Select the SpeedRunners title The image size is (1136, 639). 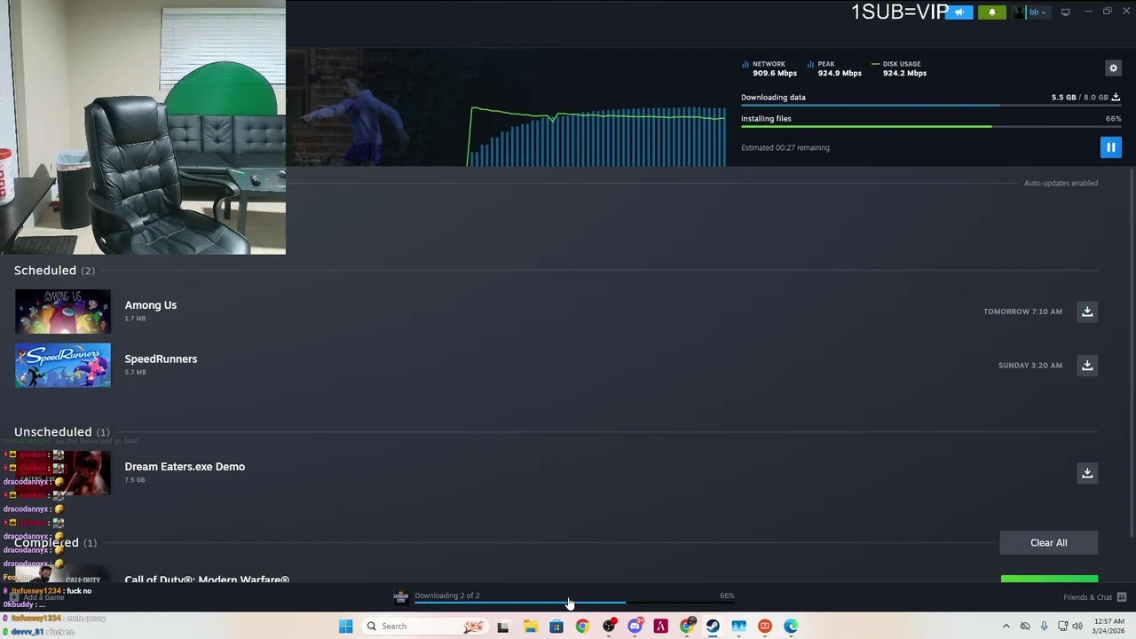tap(161, 359)
